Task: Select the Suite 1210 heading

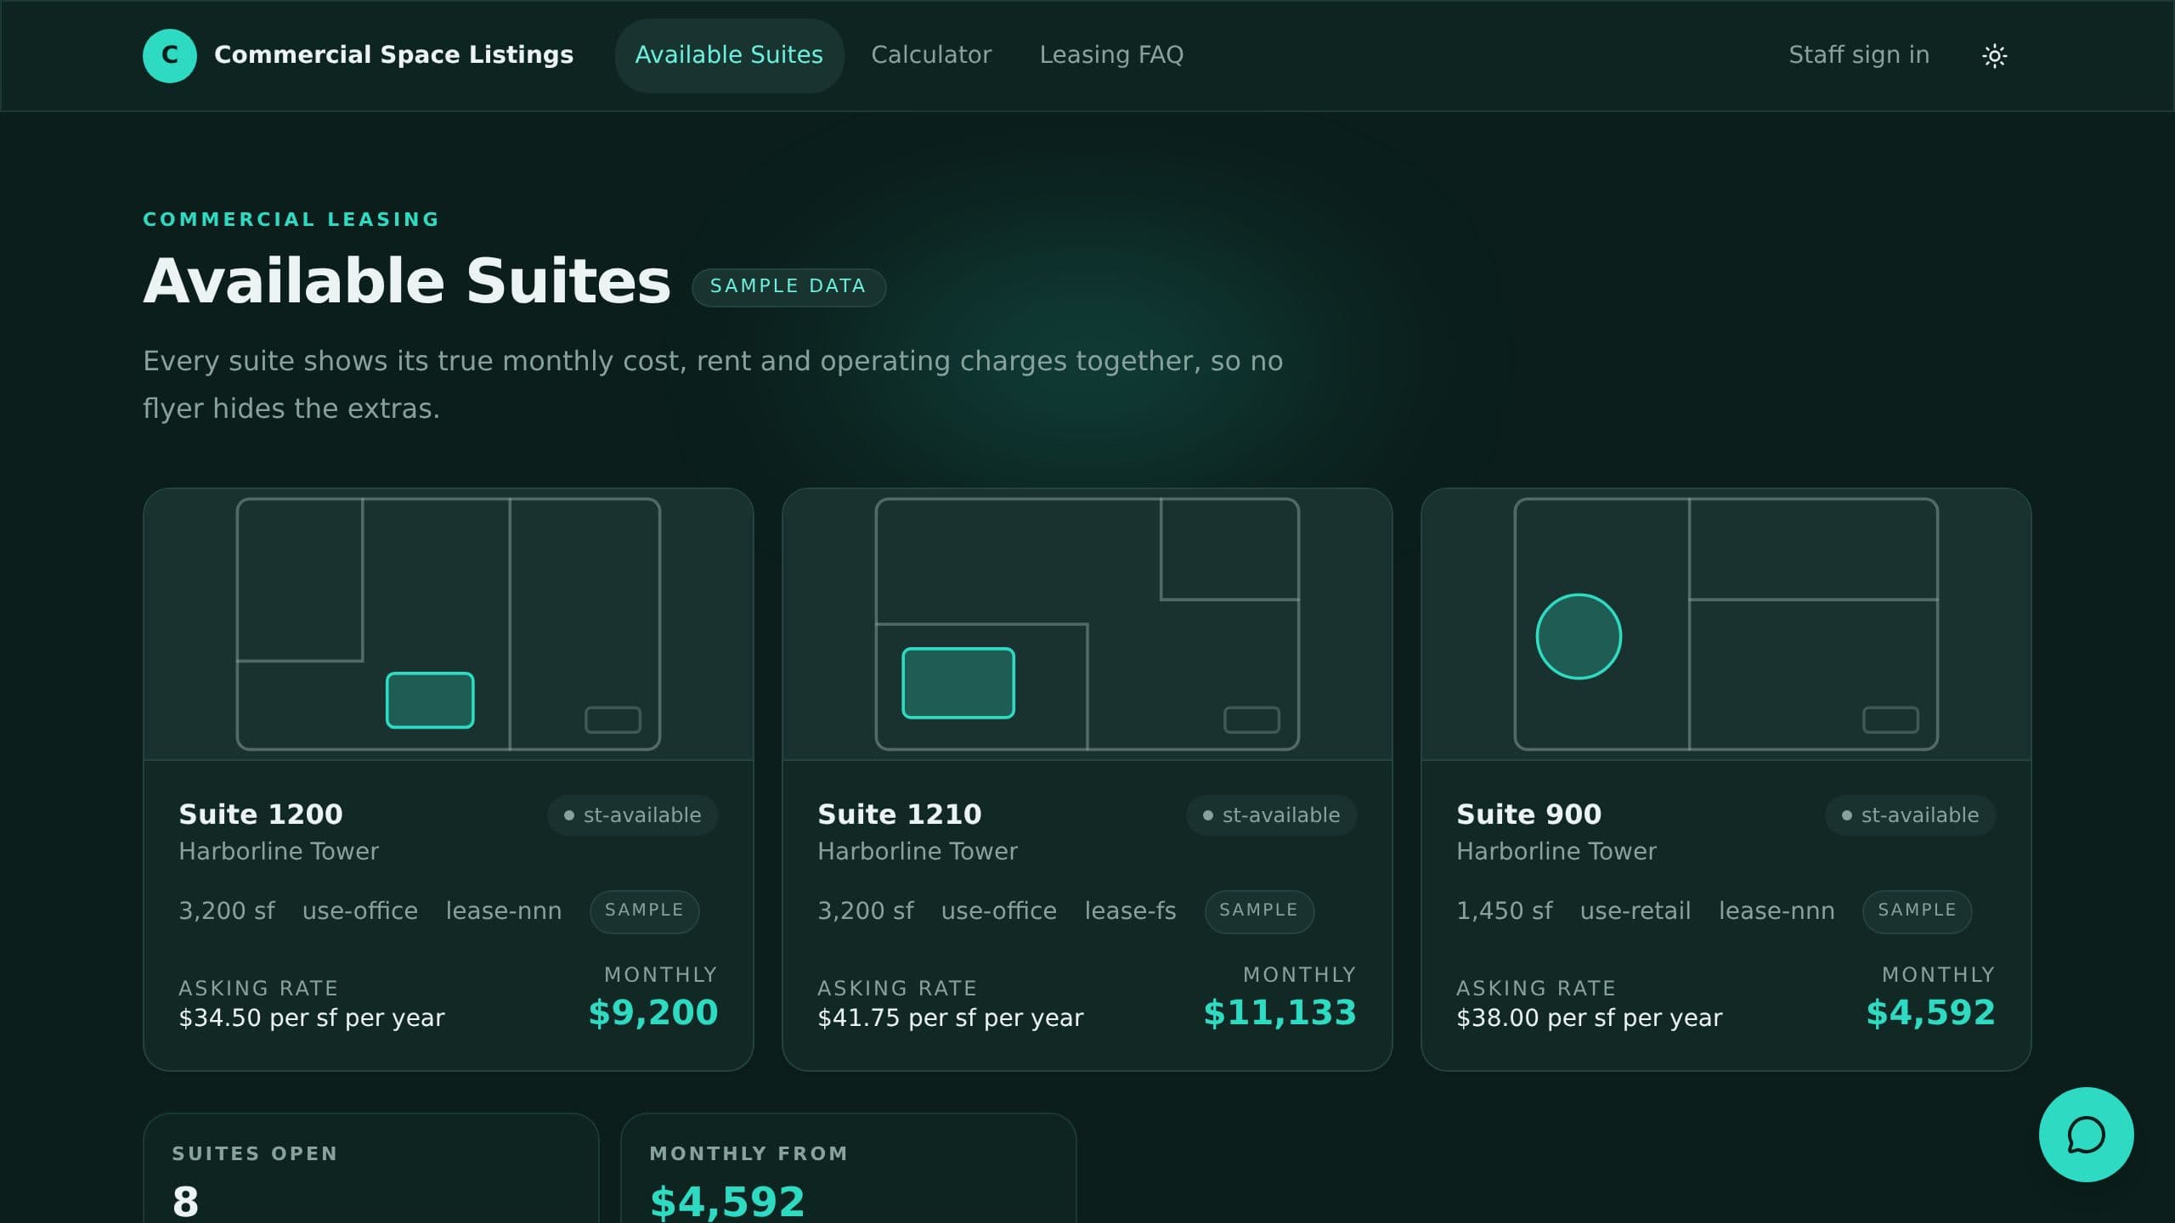Action: point(900,814)
